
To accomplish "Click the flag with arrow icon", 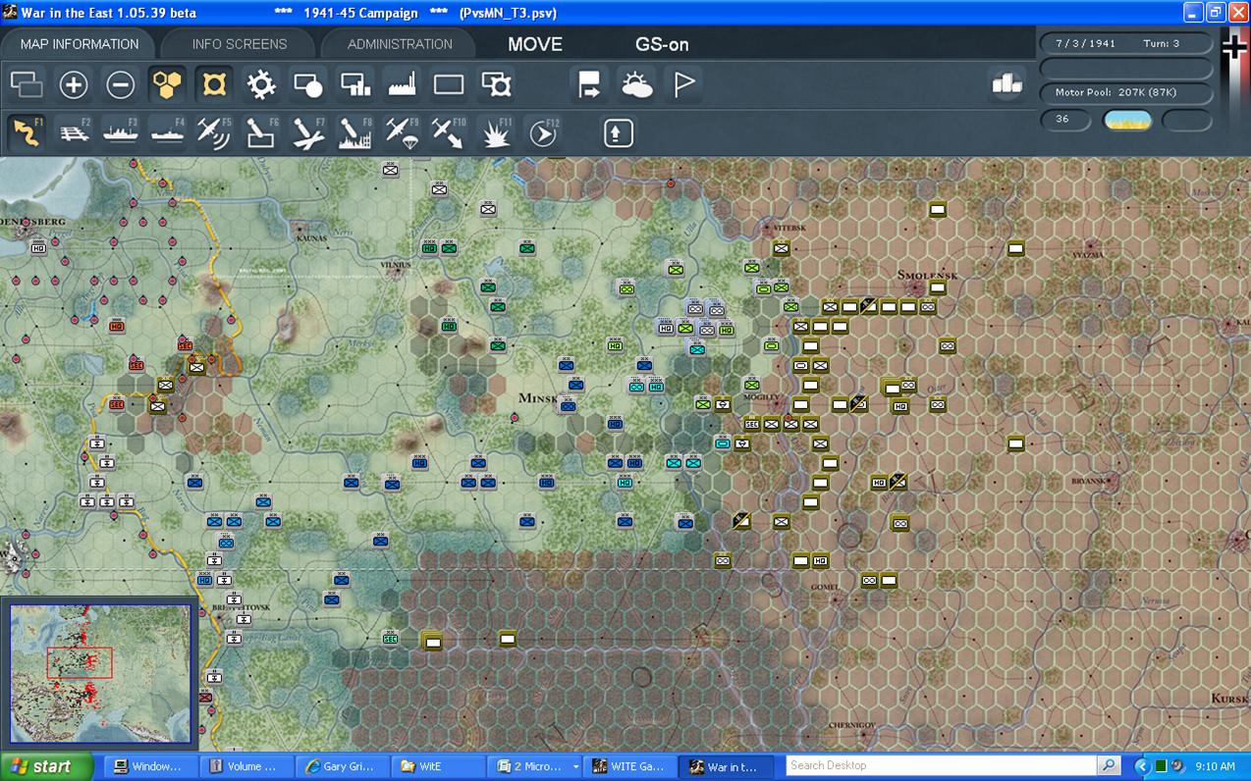I will click(x=589, y=84).
